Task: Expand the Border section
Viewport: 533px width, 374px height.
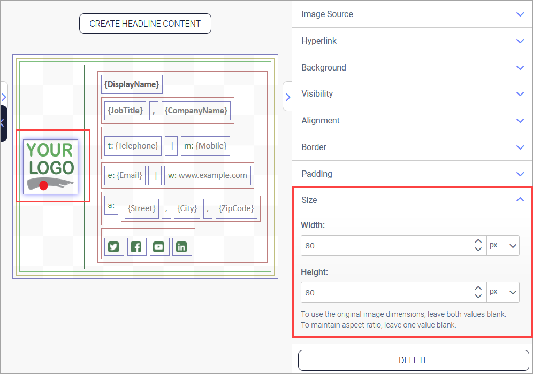Action: 412,147
